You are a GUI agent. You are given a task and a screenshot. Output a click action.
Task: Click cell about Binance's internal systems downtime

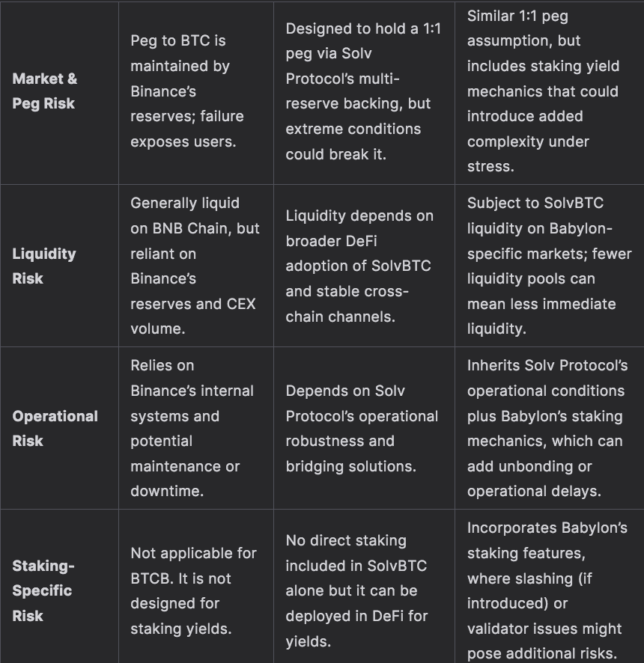click(192, 428)
